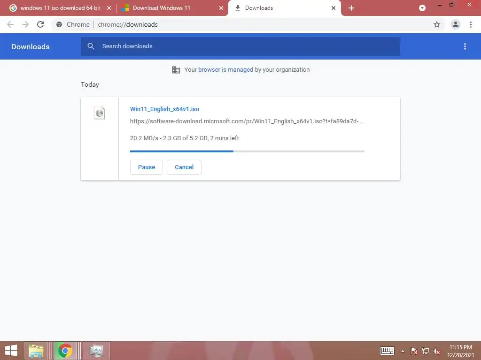Open File Explorer from the taskbar
Screen dimensions: 481x360
[36, 351]
